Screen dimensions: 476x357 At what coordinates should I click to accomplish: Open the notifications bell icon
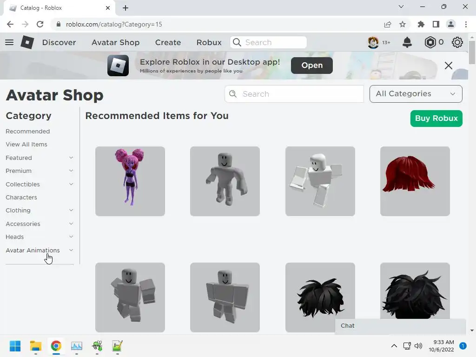[x=407, y=42]
